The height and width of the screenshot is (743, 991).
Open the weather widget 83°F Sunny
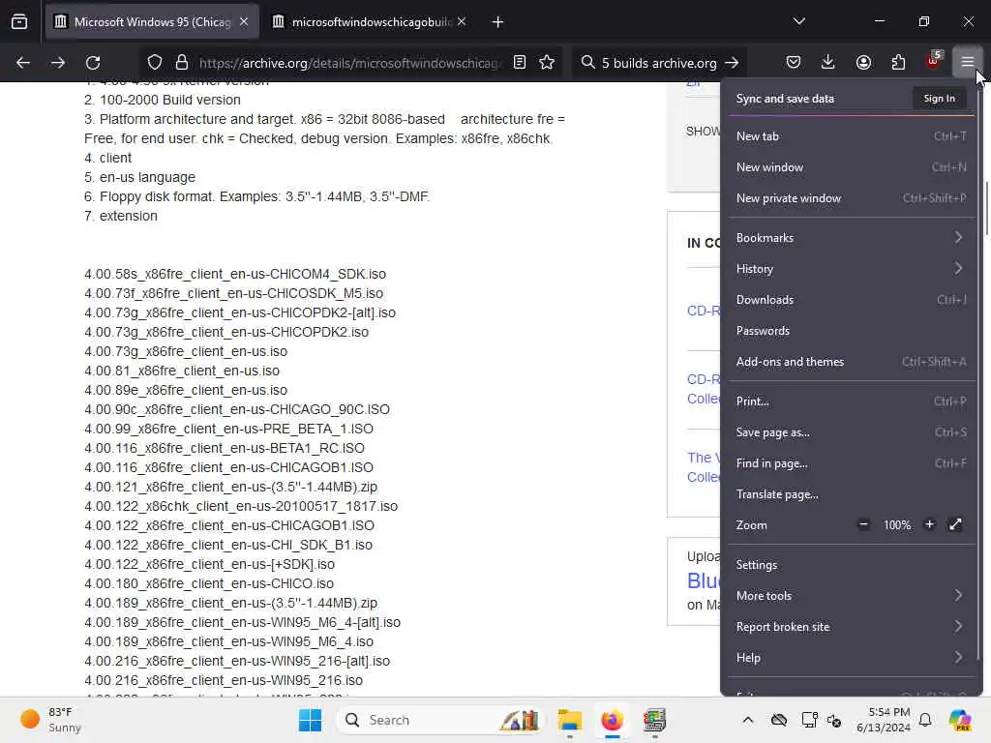(x=51, y=720)
